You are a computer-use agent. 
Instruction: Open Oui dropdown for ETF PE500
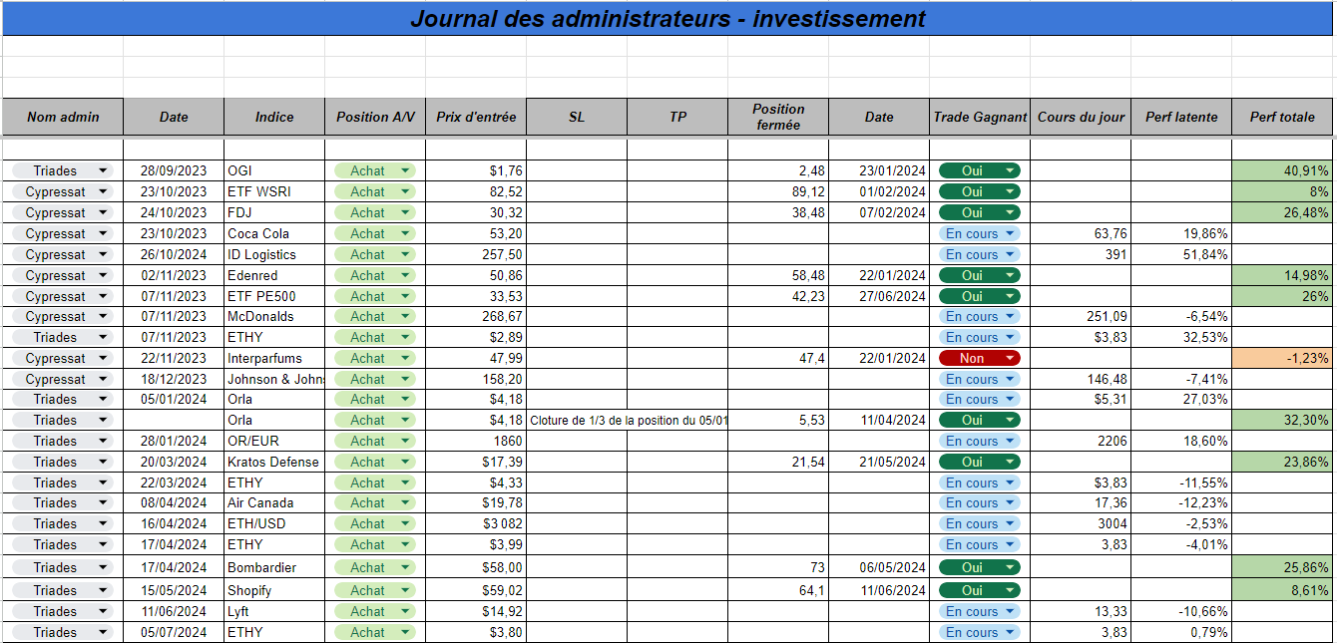(980, 296)
